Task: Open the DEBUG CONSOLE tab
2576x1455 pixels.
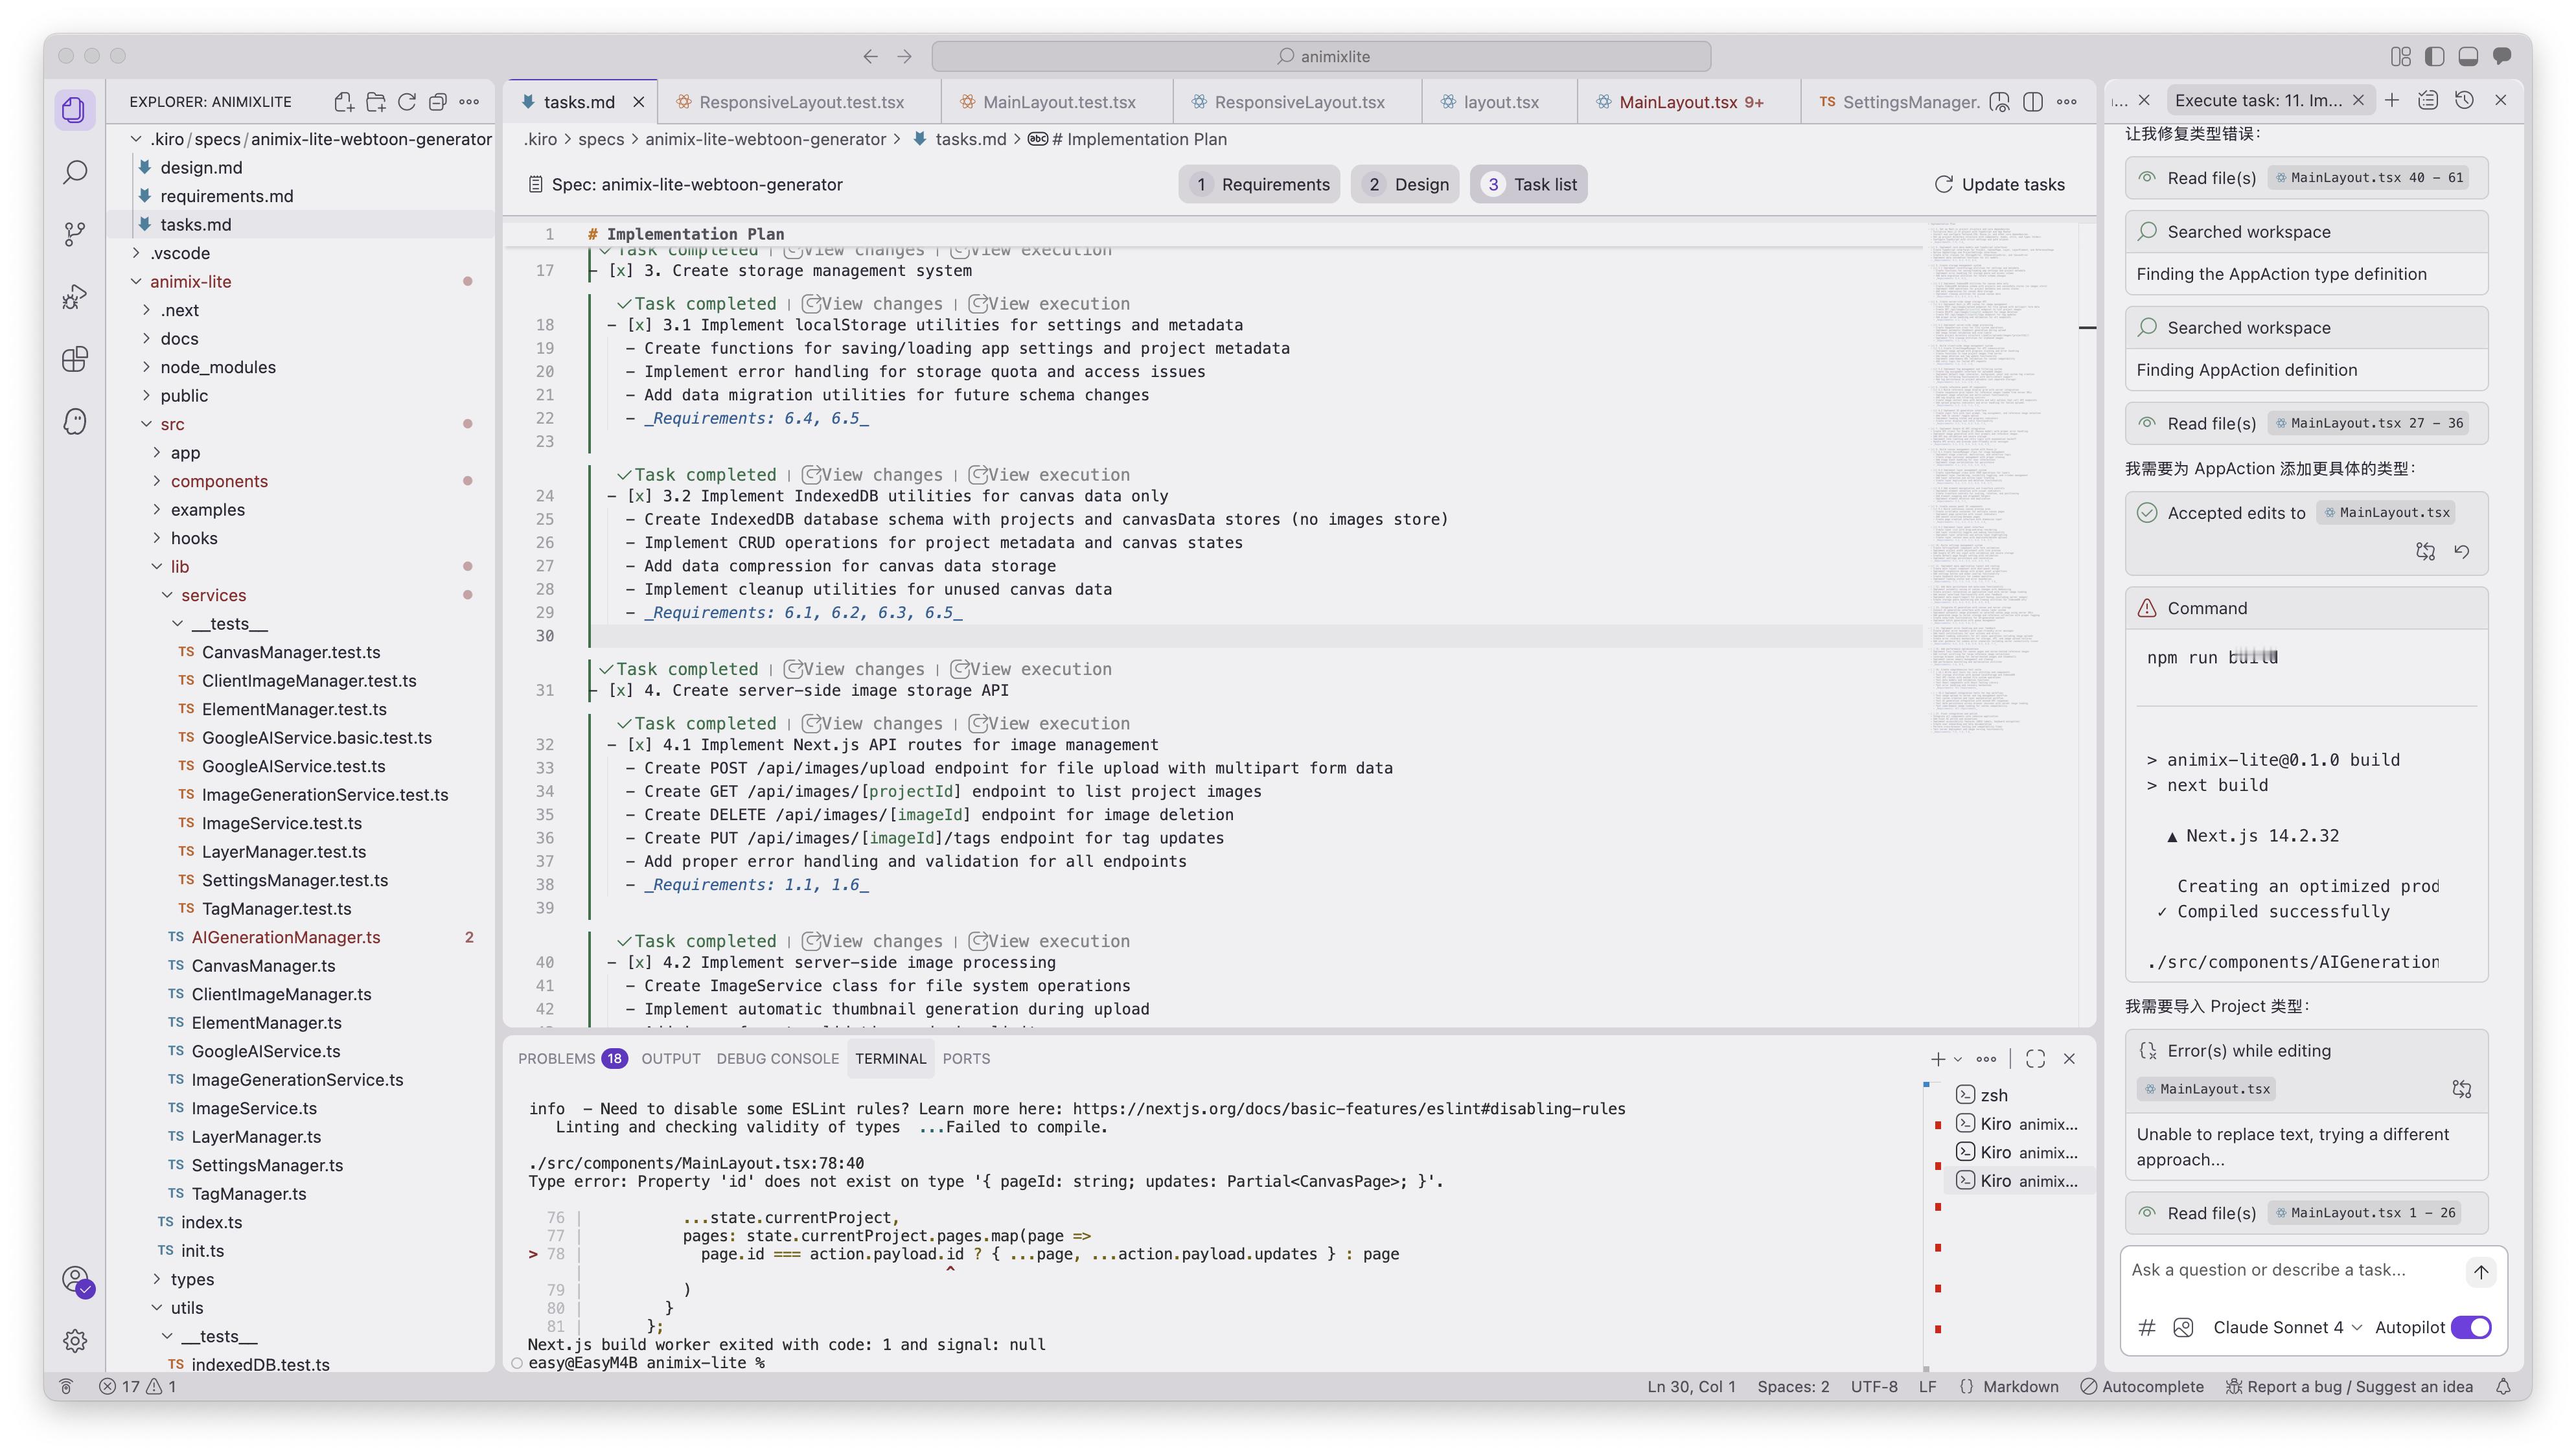Action: click(x=777, y=1059)
